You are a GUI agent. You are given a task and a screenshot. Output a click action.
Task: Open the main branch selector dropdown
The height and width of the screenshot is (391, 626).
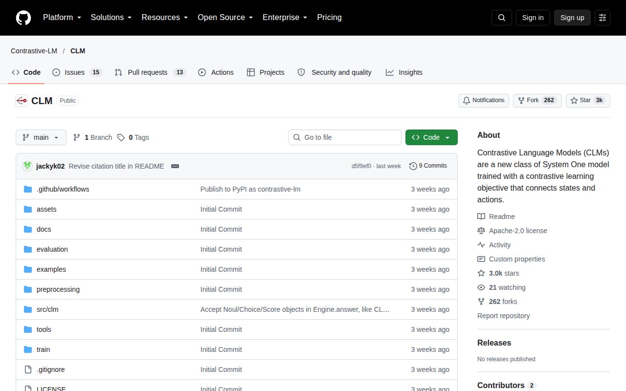(x=41, y=137)
